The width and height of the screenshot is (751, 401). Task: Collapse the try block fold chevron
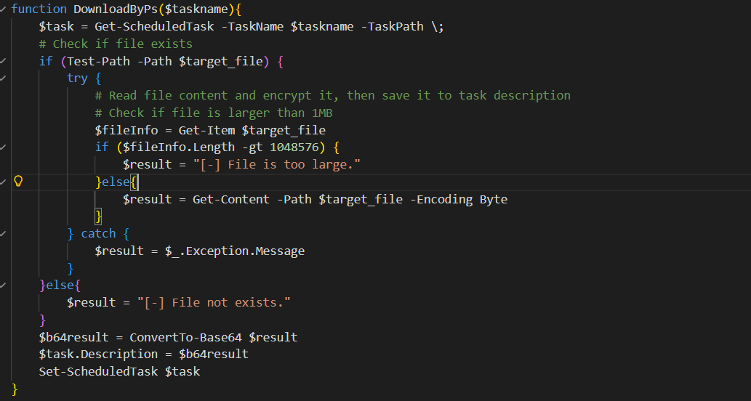[x=3, y=78]
